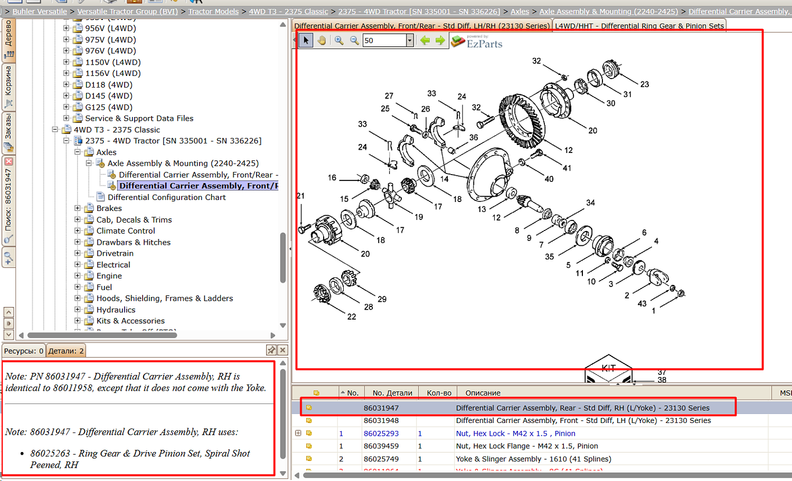The image size is (792, 481).
Task: Zoom out of the parts diagram
Action: [x=354, y=41]
